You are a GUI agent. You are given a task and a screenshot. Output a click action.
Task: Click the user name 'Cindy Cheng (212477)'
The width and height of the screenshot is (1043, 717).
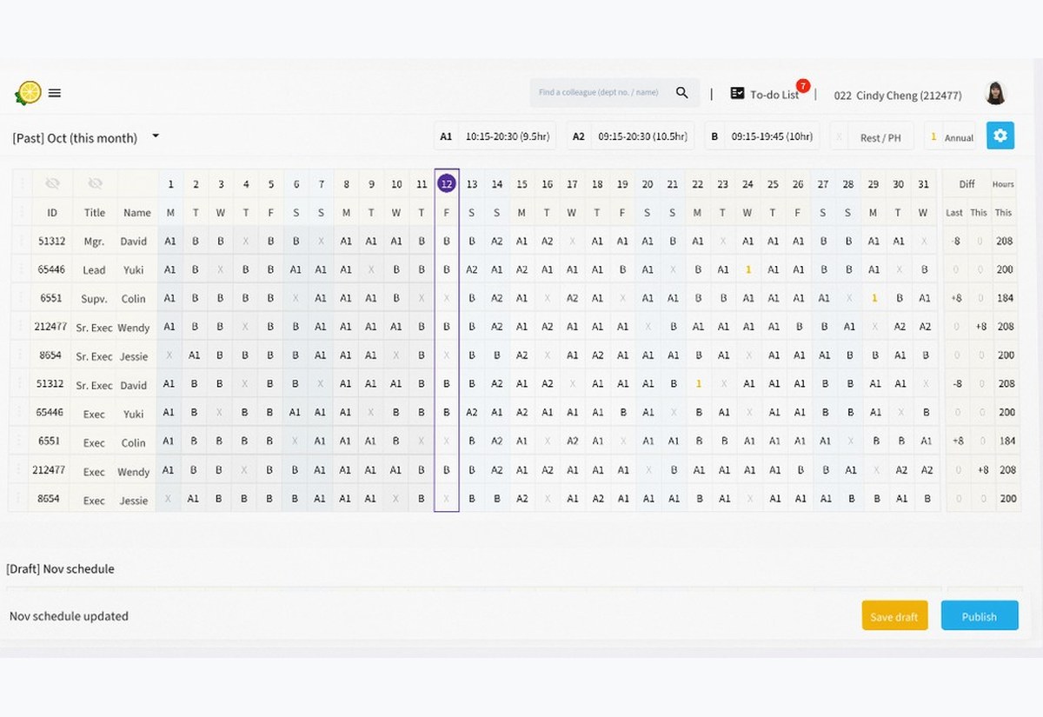898,95
